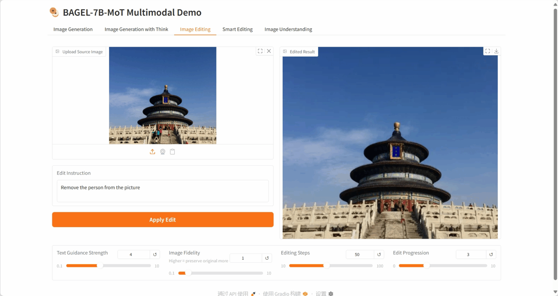Expand source image to fullscreen
Viewport: 558px width, 296px height.
(260, 51)
